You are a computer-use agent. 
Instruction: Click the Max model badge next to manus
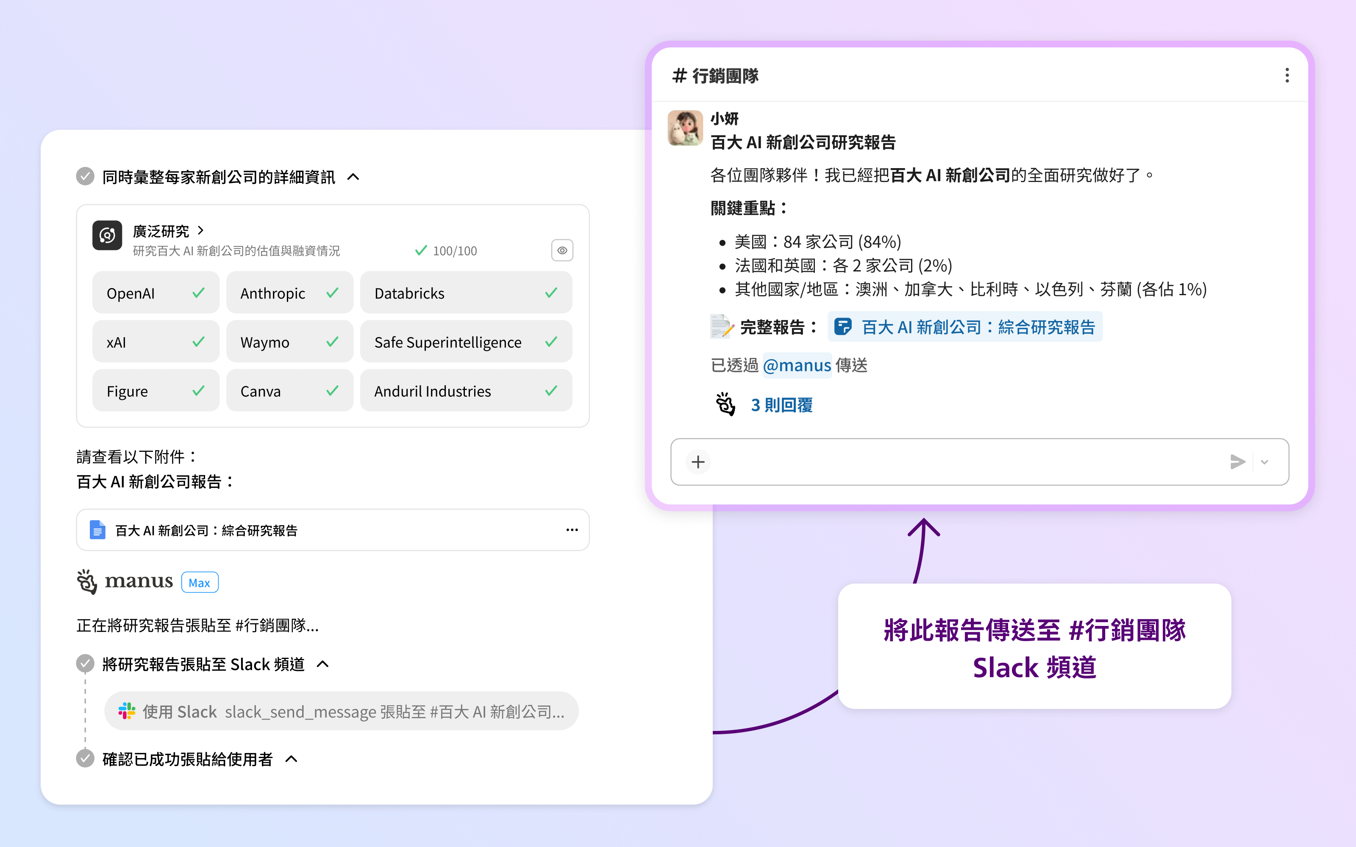(200, 583)
